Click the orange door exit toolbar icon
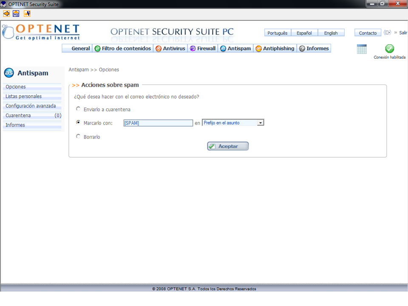The height and width of the screenshot is (306, 408). click(27, 14)
